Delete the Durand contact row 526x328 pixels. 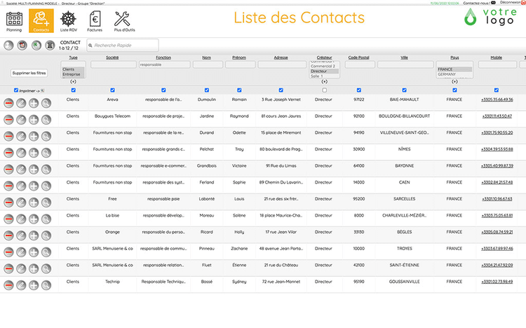8,136
